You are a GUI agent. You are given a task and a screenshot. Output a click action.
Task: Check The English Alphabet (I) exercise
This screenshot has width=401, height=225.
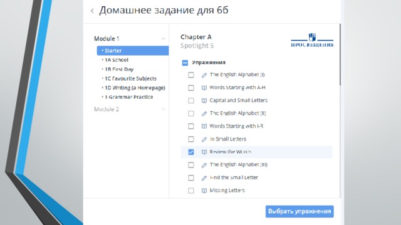(x=190, y=75)
